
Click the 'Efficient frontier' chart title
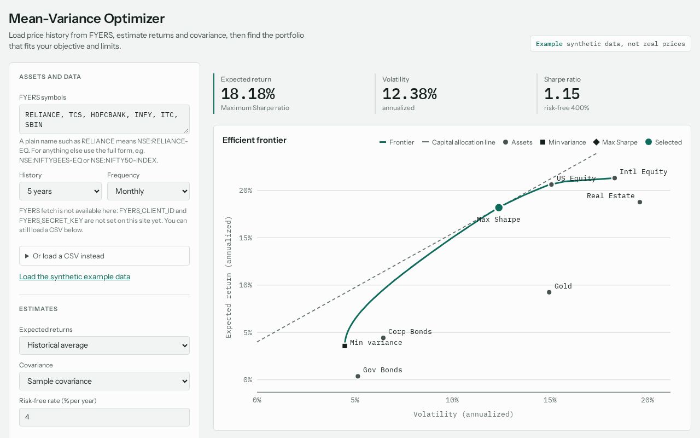pos(254,140)
